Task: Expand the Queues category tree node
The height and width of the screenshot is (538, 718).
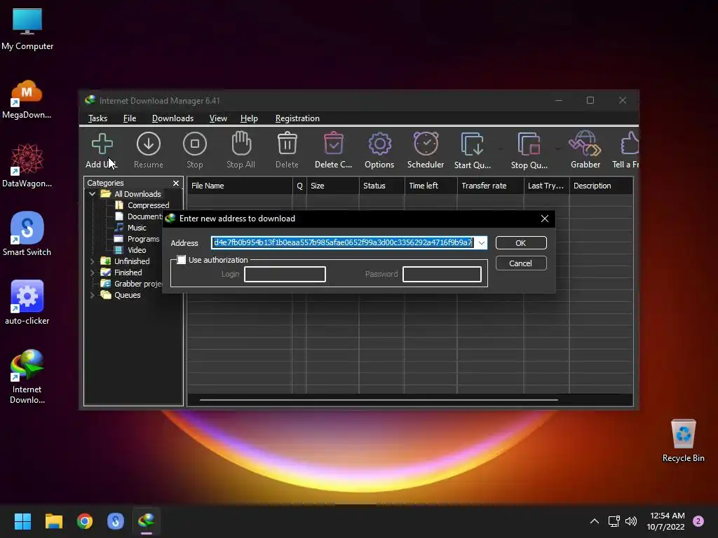Action: (x=93, y=295)
